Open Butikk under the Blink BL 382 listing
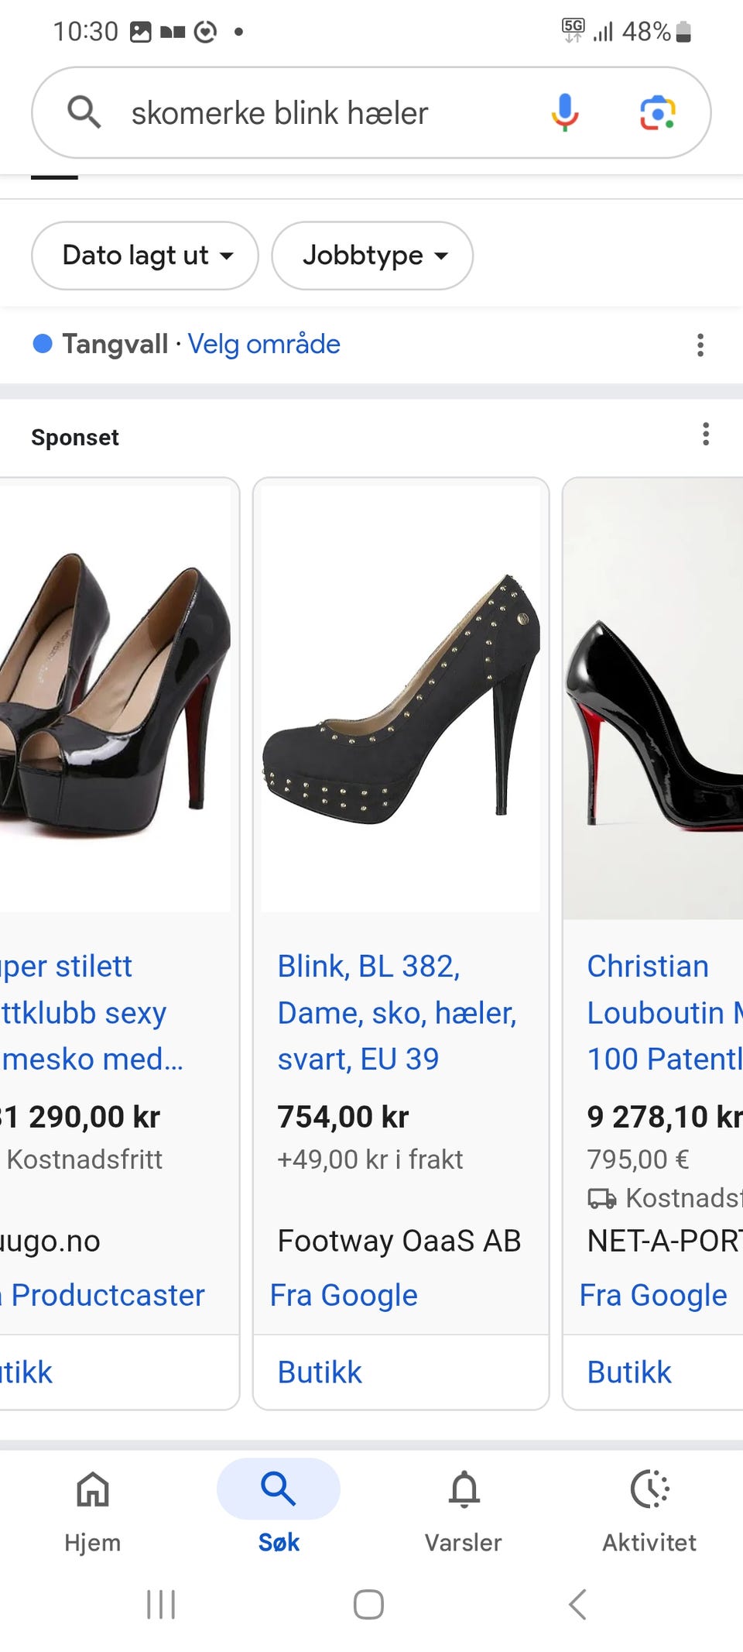The image size is (743, 1652). pos(319,1371)
